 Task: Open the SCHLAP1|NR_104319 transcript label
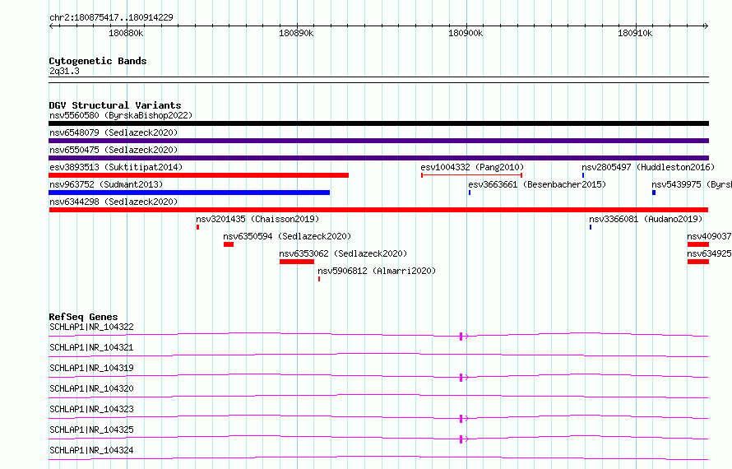coord(91,368)
